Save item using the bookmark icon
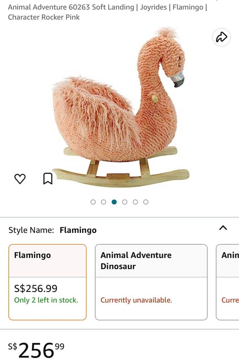Image resolution: width=239 pixels, height=362 pixels. [47, 178]
